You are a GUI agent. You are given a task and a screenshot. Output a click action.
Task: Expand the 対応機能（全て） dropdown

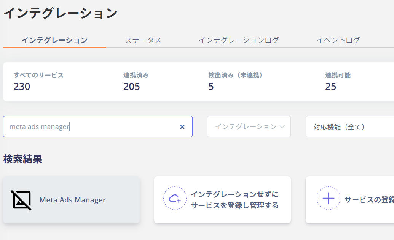[x=350, y=127]
